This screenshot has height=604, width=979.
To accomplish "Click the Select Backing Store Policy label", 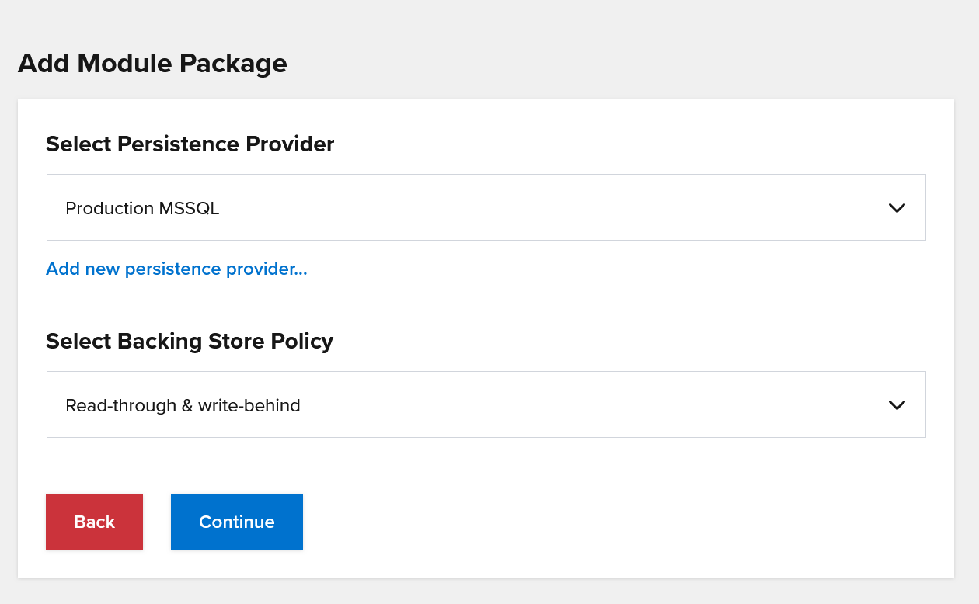I will (190, 341).
